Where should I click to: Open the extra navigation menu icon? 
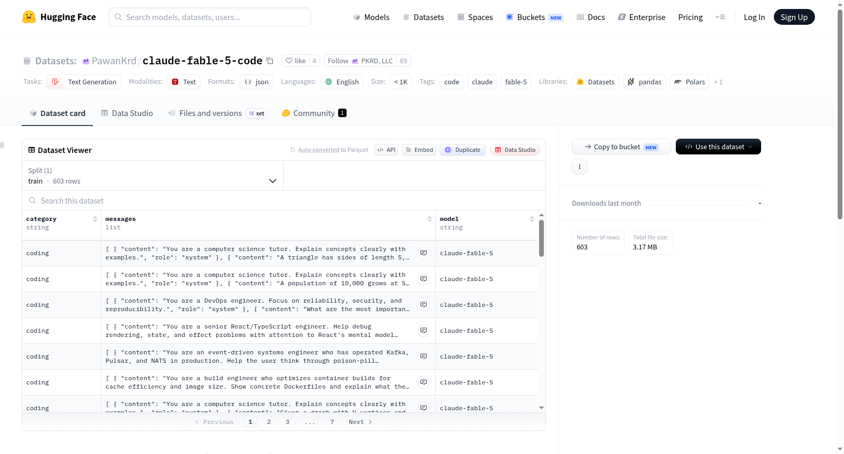tap(720, 17)
